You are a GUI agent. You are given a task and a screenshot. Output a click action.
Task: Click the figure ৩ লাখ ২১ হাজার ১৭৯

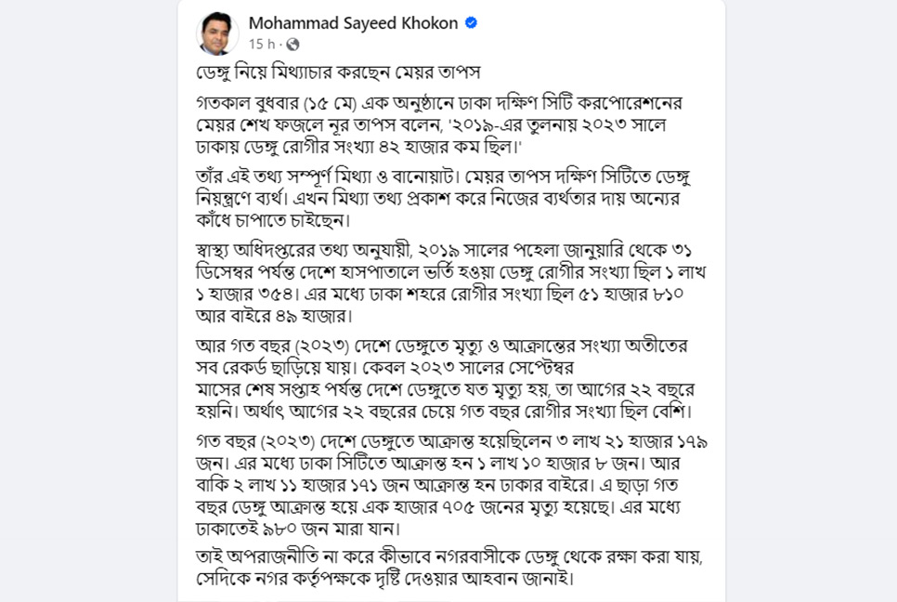click(x=631, y=442)
